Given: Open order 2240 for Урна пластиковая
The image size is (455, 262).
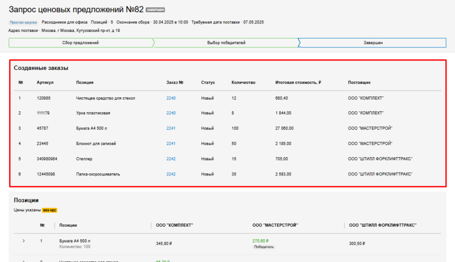Looking at the screenshot, I should coord(171,113).
